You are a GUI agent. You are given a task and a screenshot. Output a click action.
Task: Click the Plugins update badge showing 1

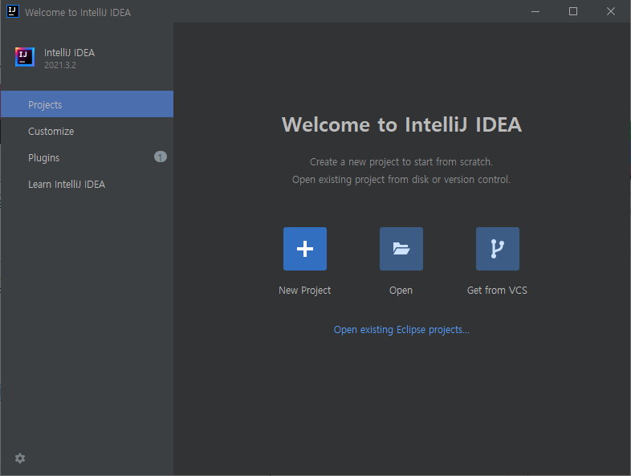click(x=161, y=157)
